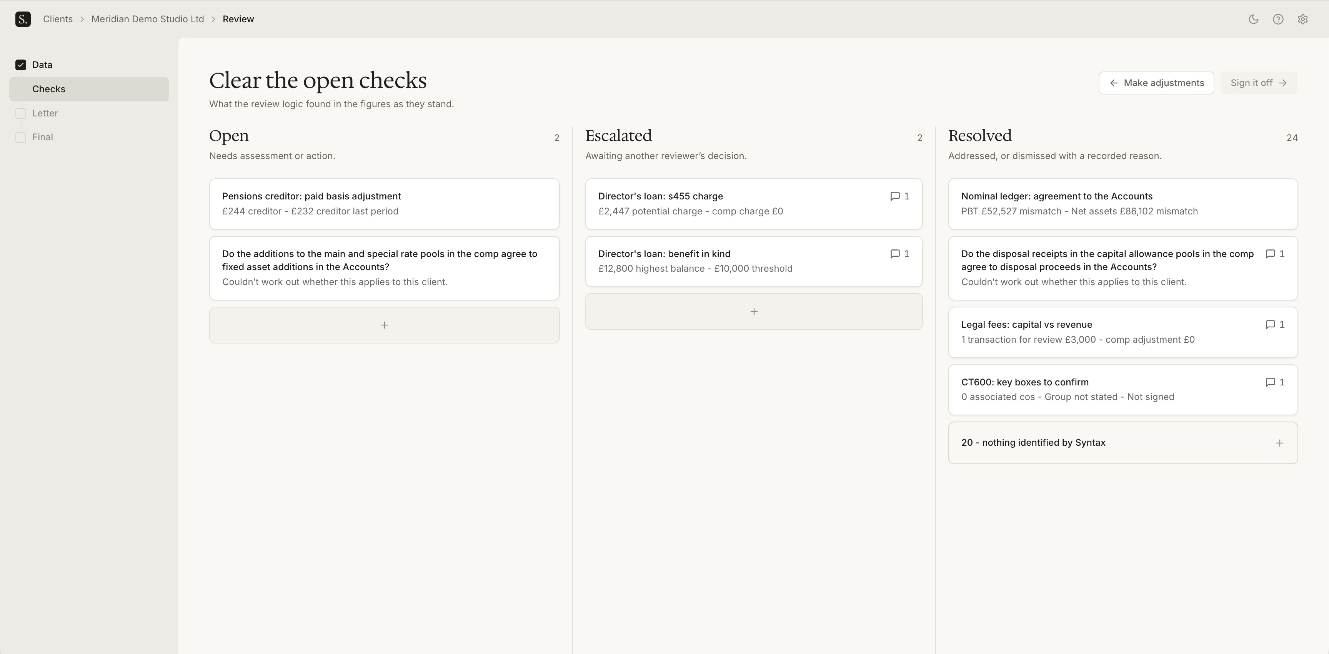Open settings gear icon
Screen dimensions: 1329x654
(1303, 19)
